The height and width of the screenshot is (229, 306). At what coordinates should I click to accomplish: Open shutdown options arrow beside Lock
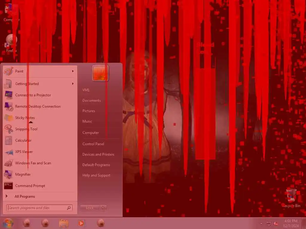click(103, 208)
